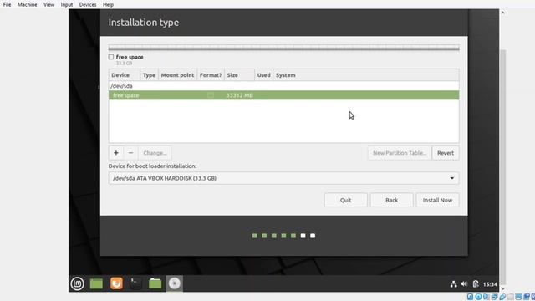
Task: Click the VirtualBox audio status icon
Action: (487, 297)
